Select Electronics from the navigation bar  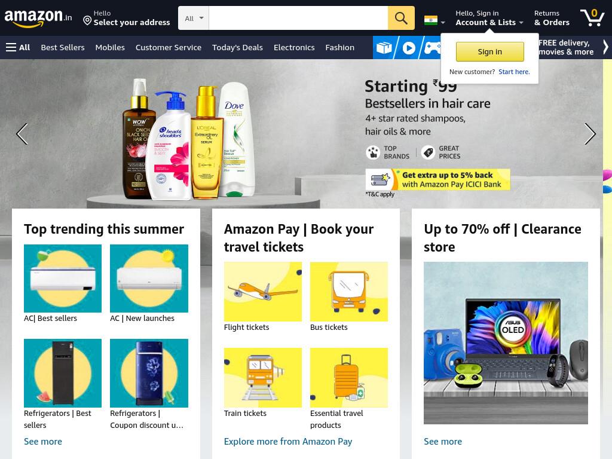pyautogui.click(x=294, y=48)
